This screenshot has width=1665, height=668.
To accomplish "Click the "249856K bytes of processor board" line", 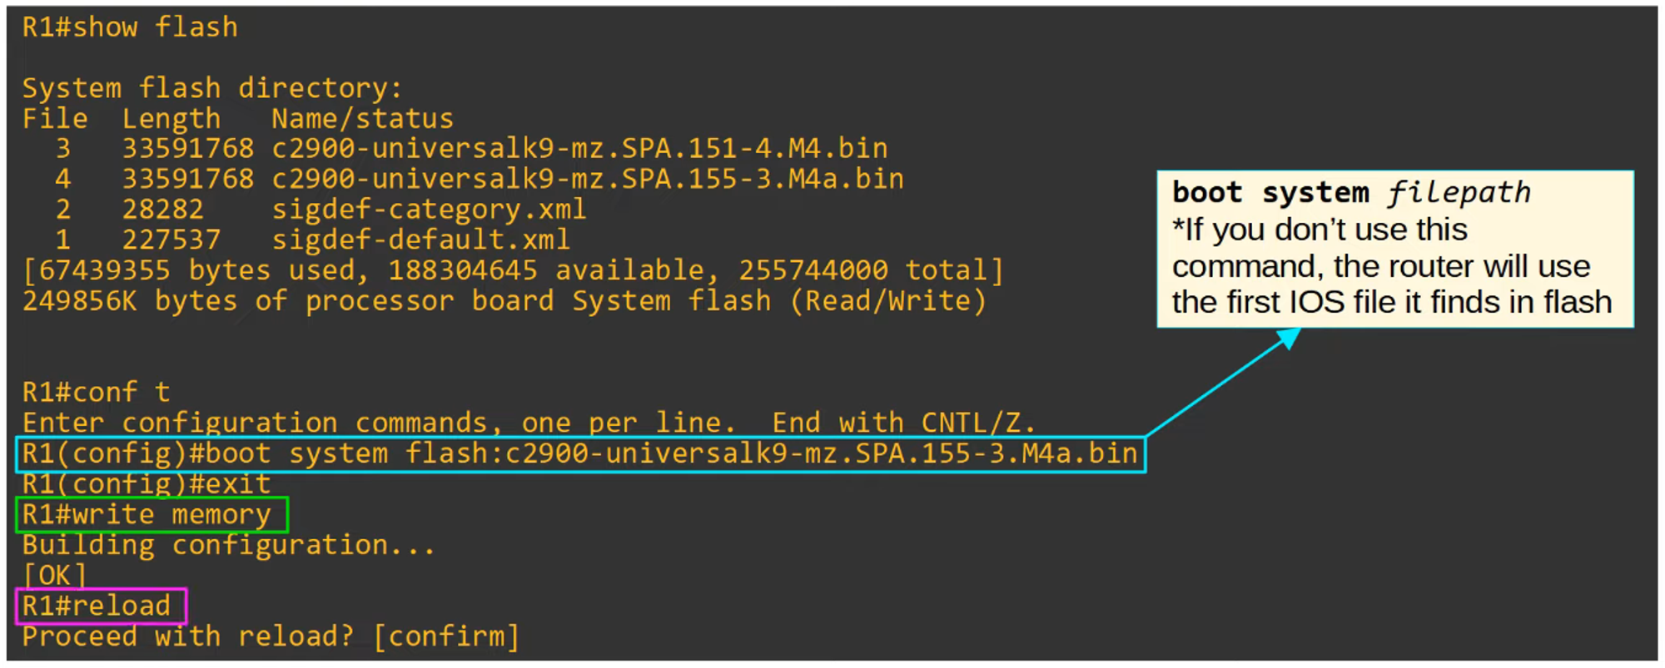I will pos(504,301).
